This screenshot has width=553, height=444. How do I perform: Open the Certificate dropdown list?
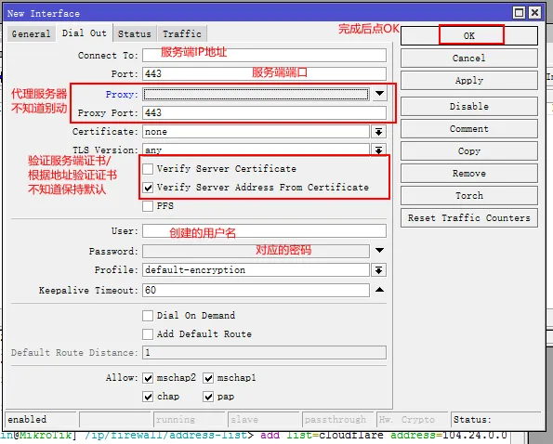(379, 132)
